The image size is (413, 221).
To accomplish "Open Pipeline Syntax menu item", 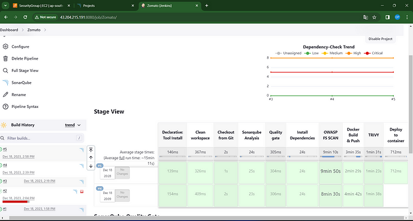I will tap(25, 107).
